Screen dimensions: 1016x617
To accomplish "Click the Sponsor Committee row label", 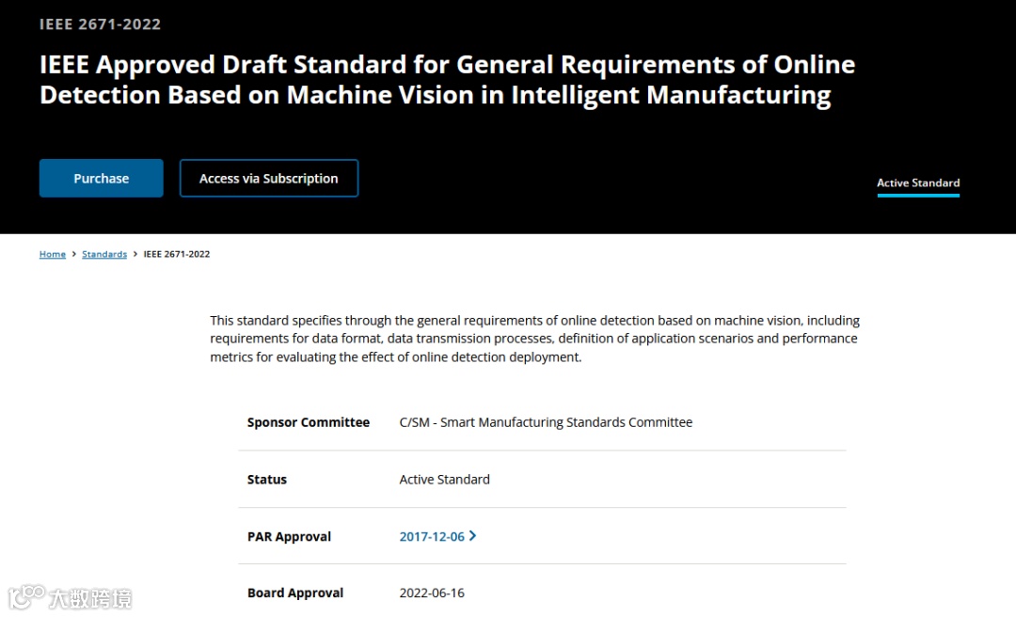I will click(x=309, y=422).
